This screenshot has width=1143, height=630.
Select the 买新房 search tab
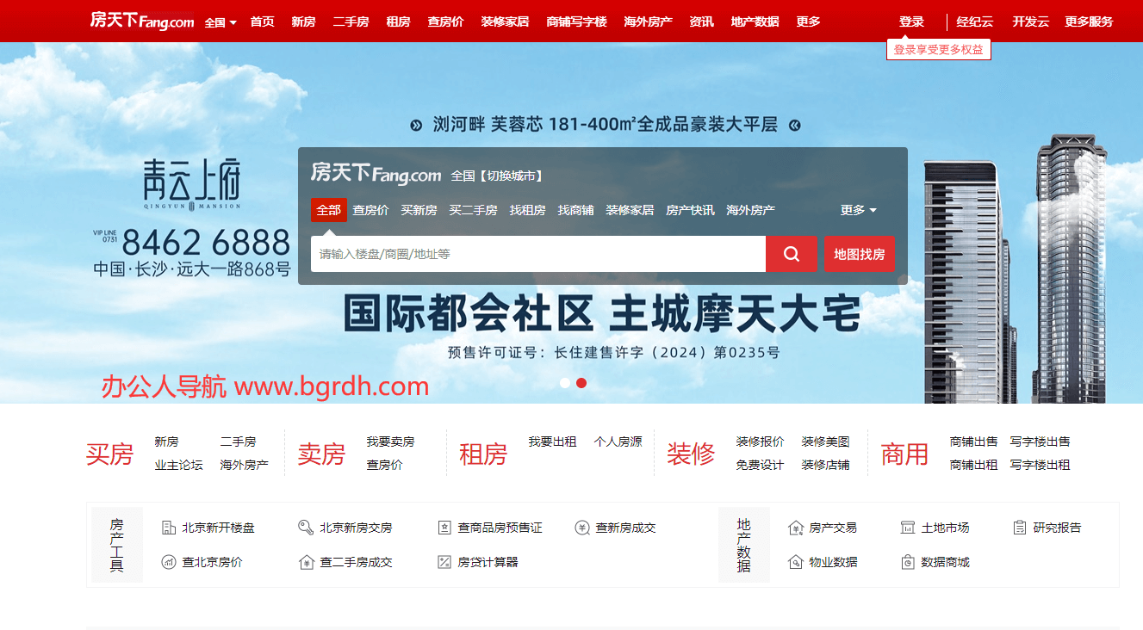419,210
